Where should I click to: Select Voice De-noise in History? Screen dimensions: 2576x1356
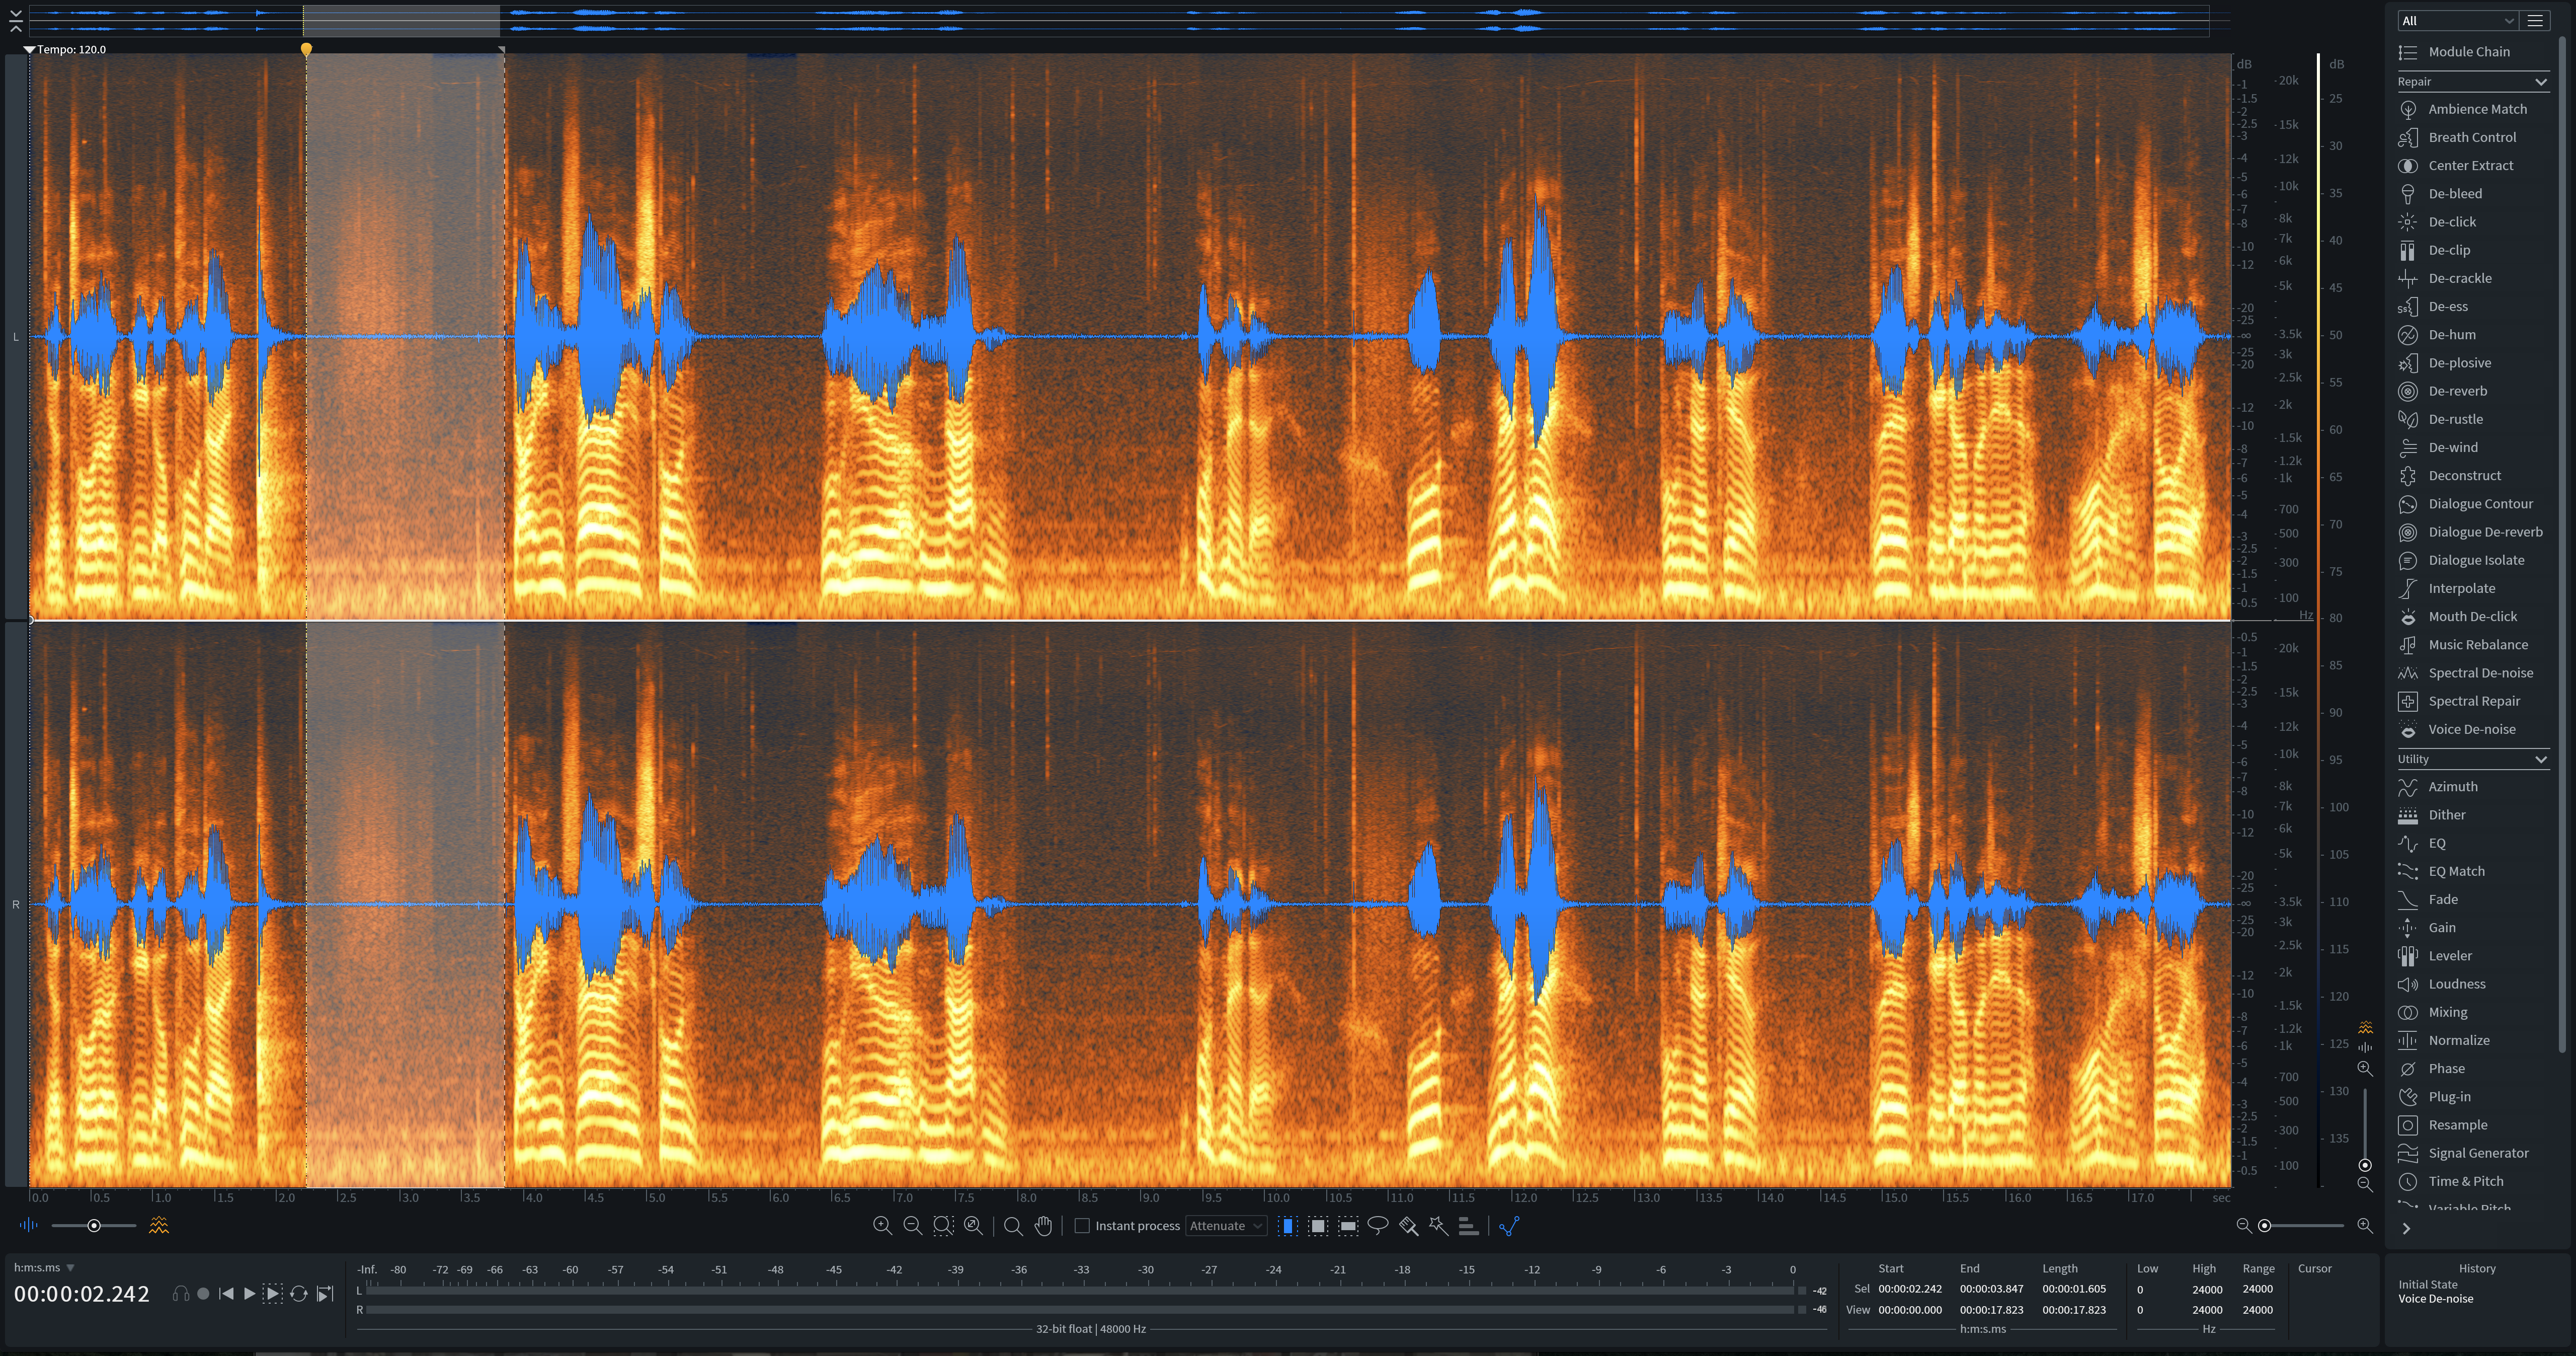(2435, 1299)
